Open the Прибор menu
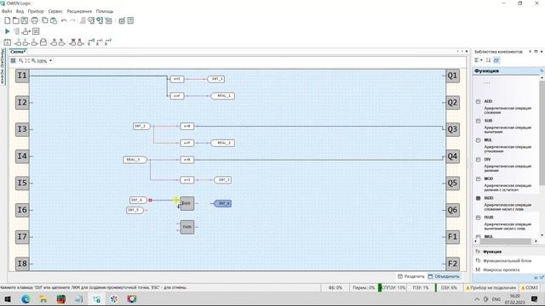Image resolution: width=545 pixels, height=306 pixels. 36,11
